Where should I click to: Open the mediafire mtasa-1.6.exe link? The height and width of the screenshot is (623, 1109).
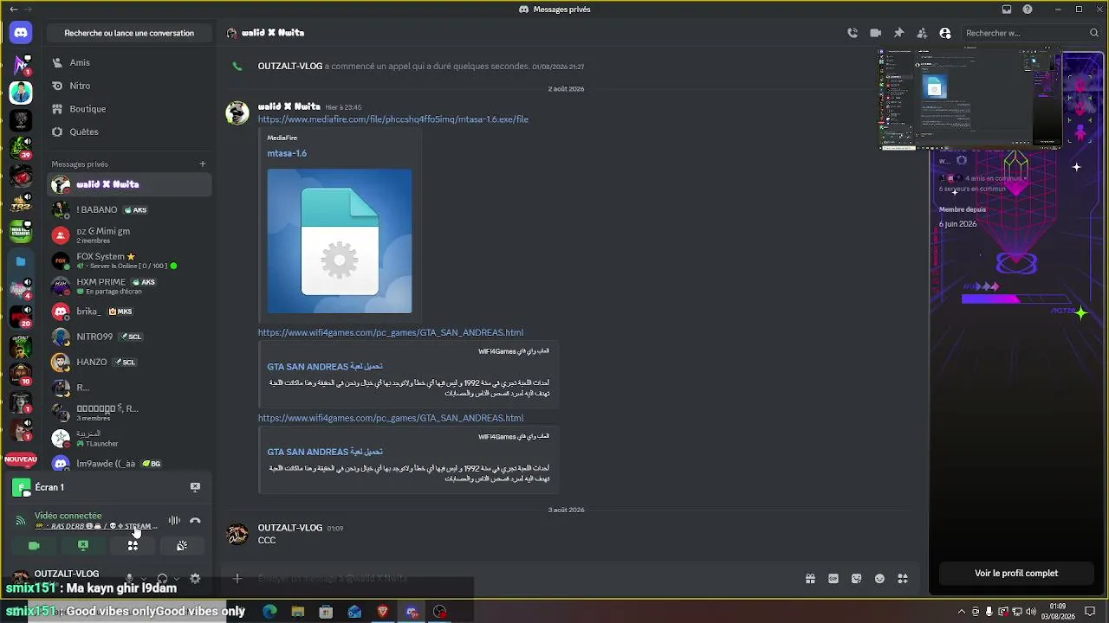[393, 119]
